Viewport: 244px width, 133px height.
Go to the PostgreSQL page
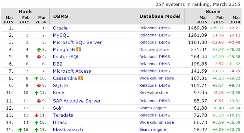coord(66,57)
